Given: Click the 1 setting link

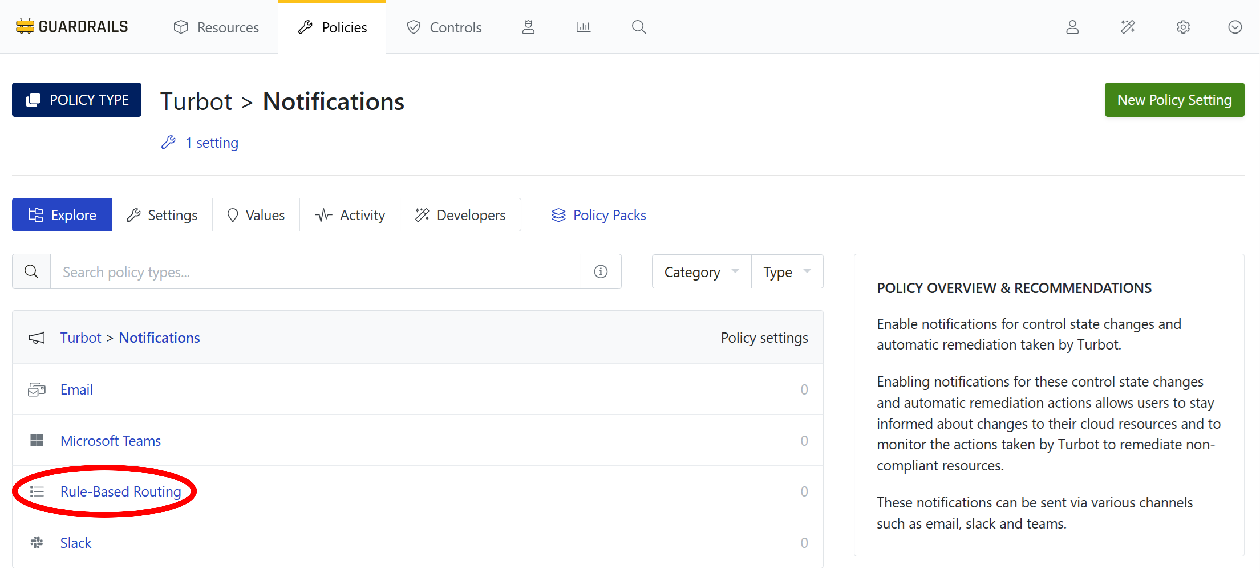Looking at the screenshot, I should [x=211, y=143].
